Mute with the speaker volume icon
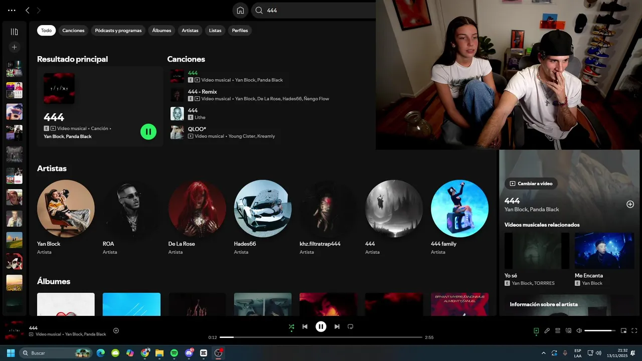 click(x=579, y=331)
